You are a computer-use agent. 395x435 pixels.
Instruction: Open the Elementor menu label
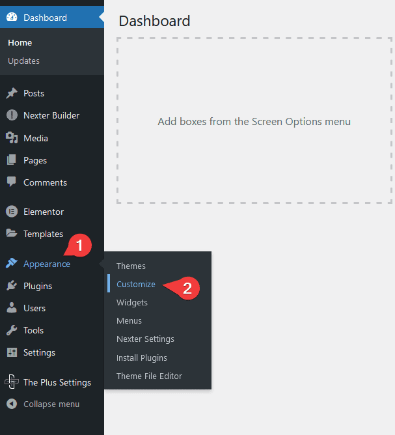44,212
